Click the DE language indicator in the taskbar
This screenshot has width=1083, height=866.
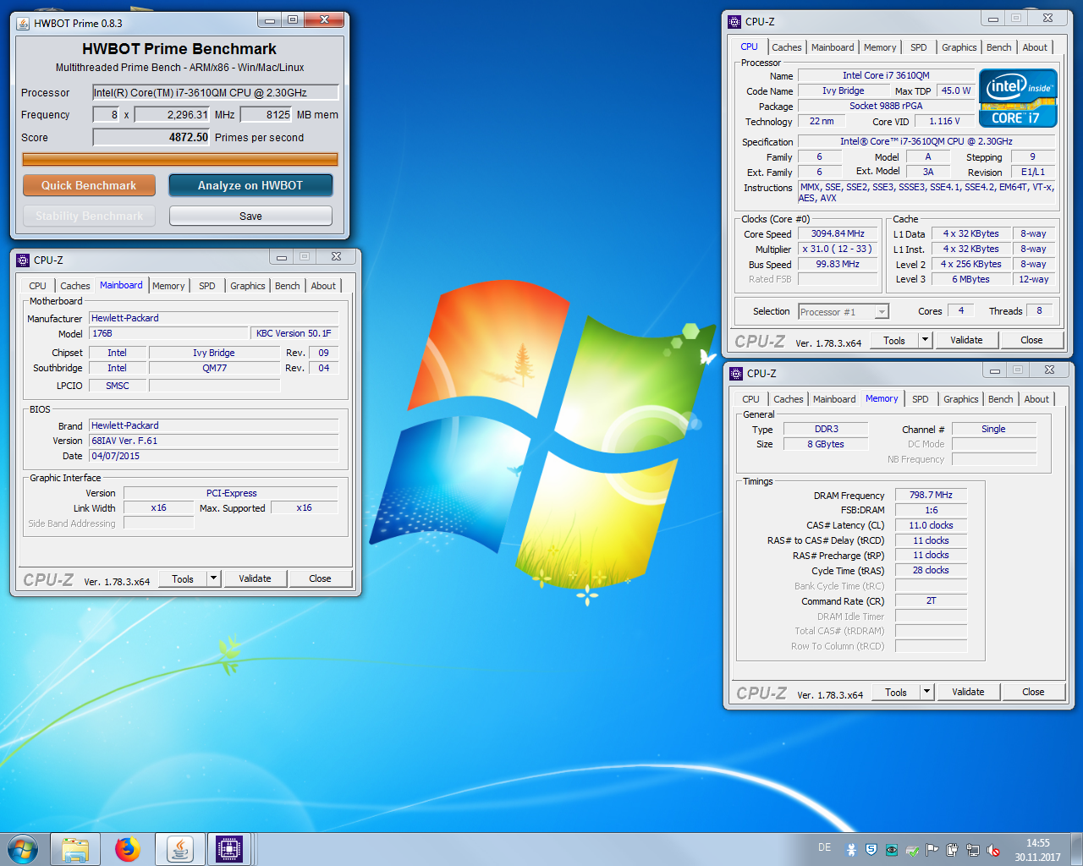pyautogui.click(x=825, y=847)
